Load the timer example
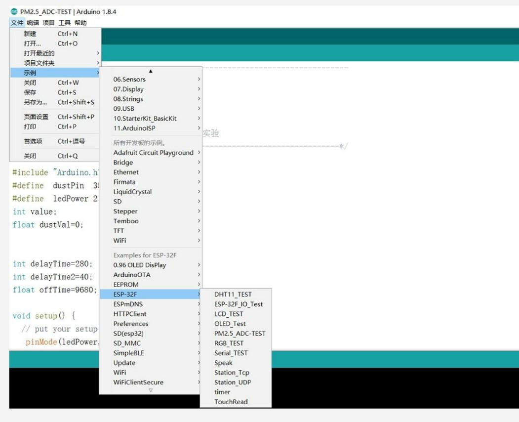 236,392
